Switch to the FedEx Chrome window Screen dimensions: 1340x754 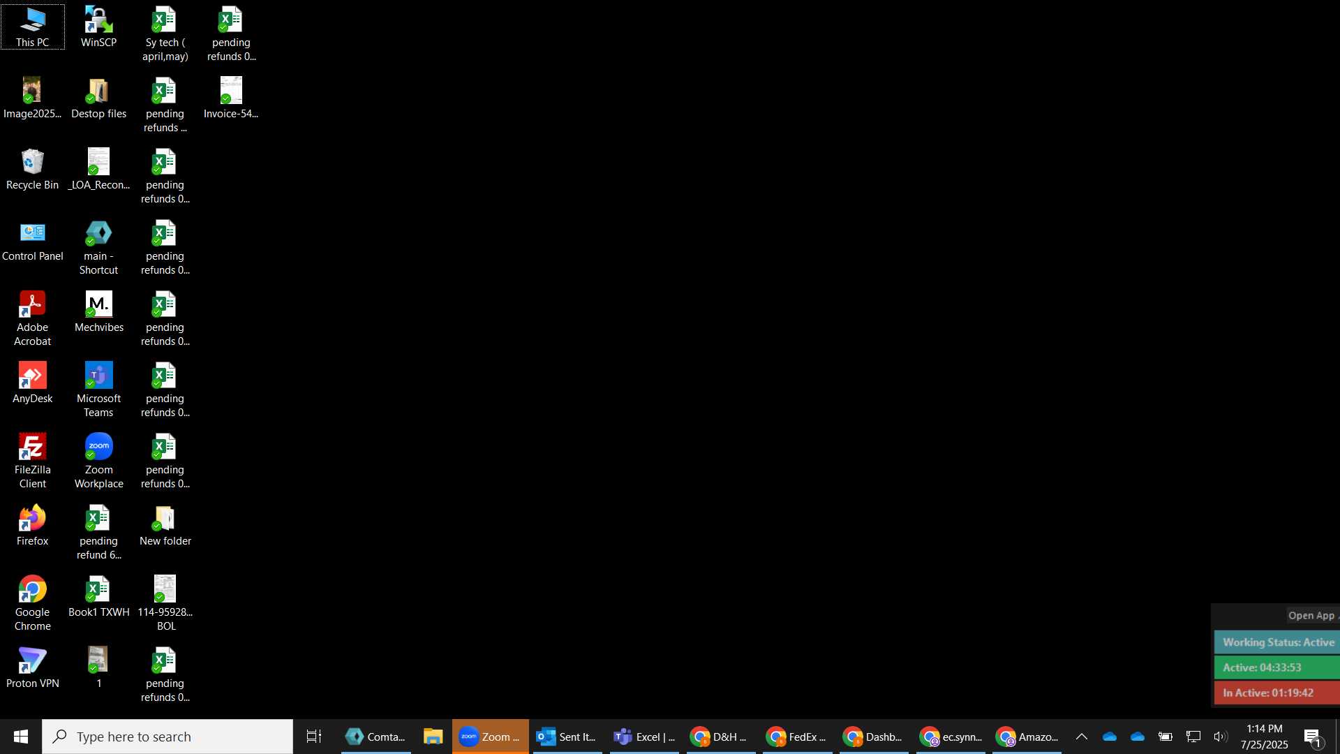coord(797,737)
